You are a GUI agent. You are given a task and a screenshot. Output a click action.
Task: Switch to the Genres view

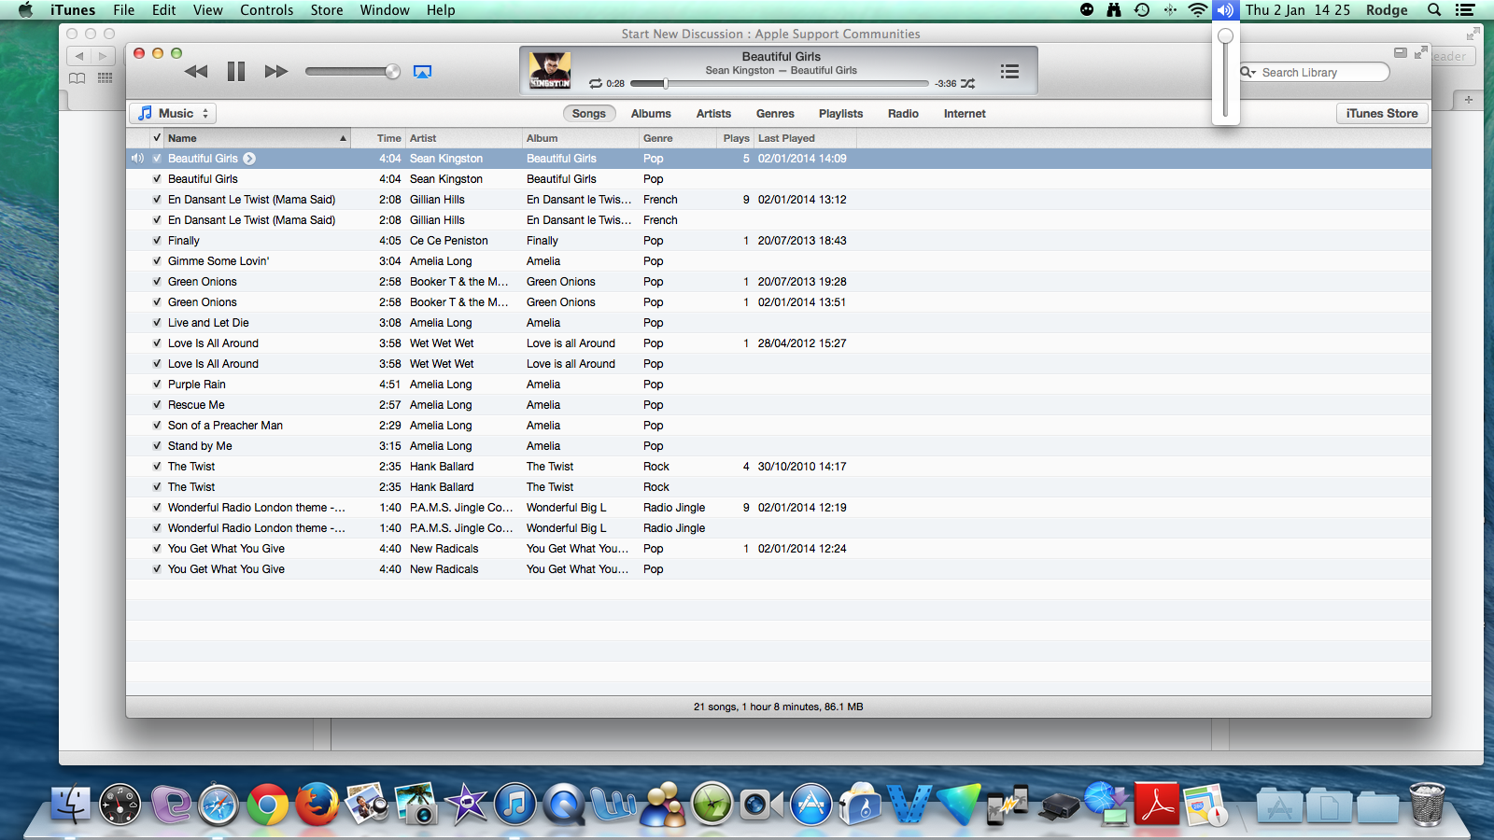(x=775, y=114)
